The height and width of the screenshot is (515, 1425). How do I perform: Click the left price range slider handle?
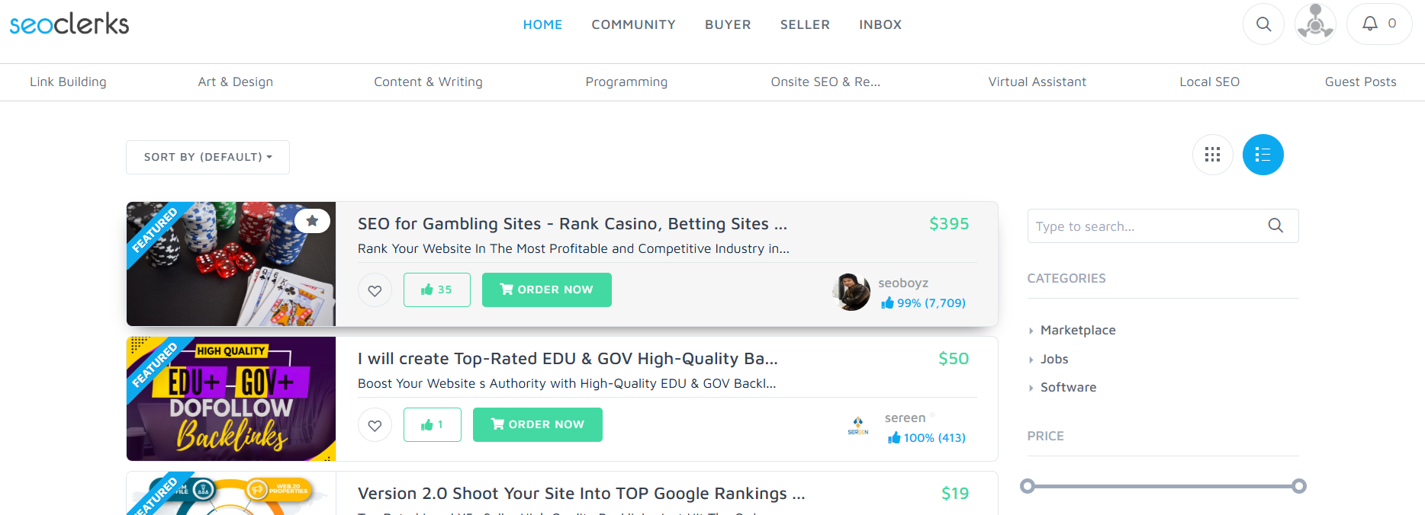(x=1028, y=486)
